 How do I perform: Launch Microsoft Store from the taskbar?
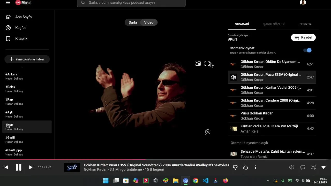(x=126, y=181)
